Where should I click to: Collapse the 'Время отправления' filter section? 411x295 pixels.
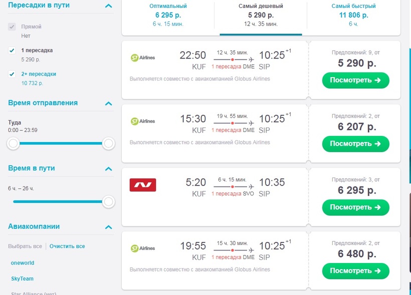point(109,103)
